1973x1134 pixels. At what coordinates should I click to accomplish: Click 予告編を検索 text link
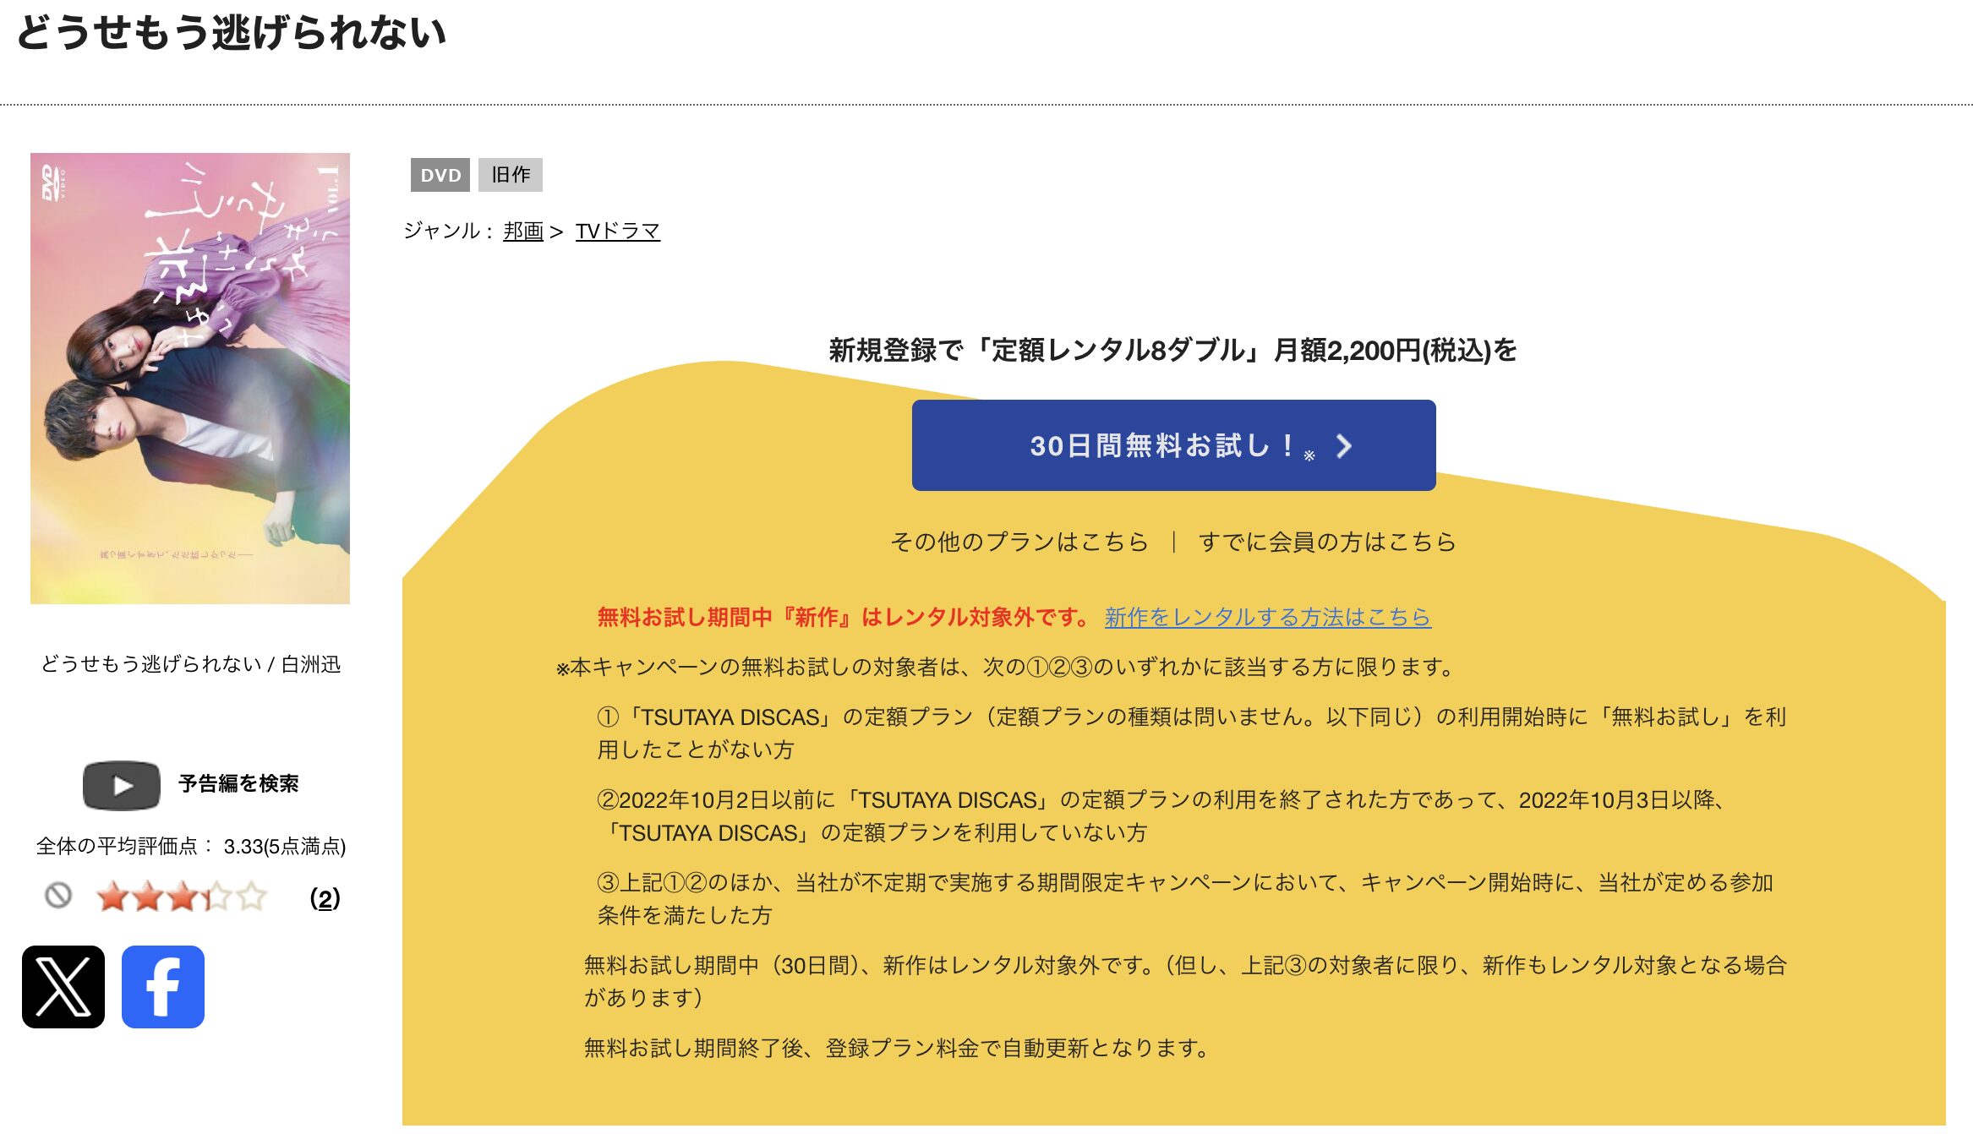coord(238,784)
